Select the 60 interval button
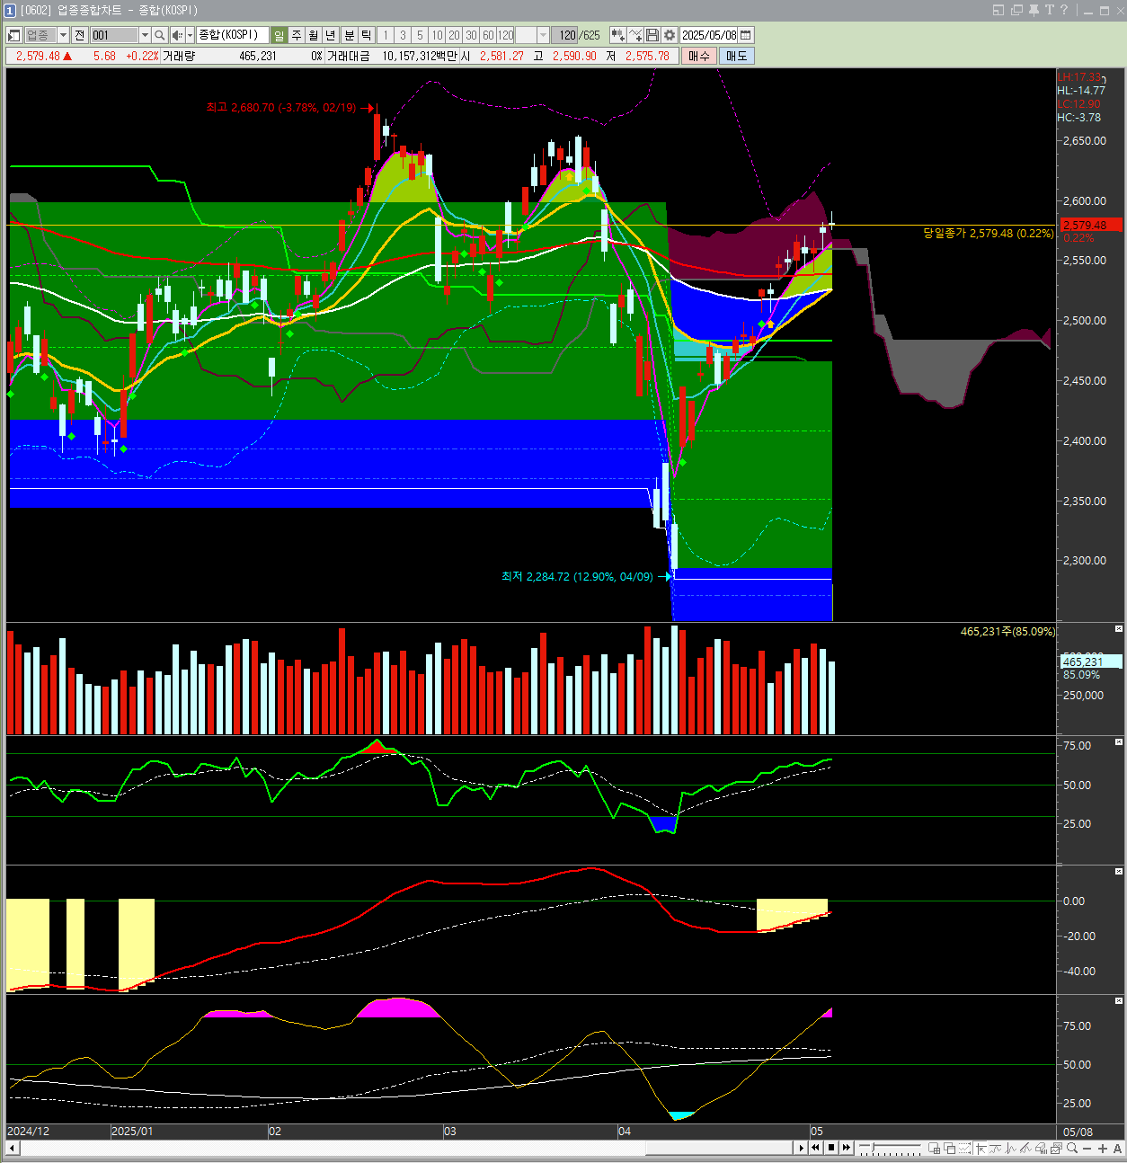The image size is (1127, 1163). [488, 35]
